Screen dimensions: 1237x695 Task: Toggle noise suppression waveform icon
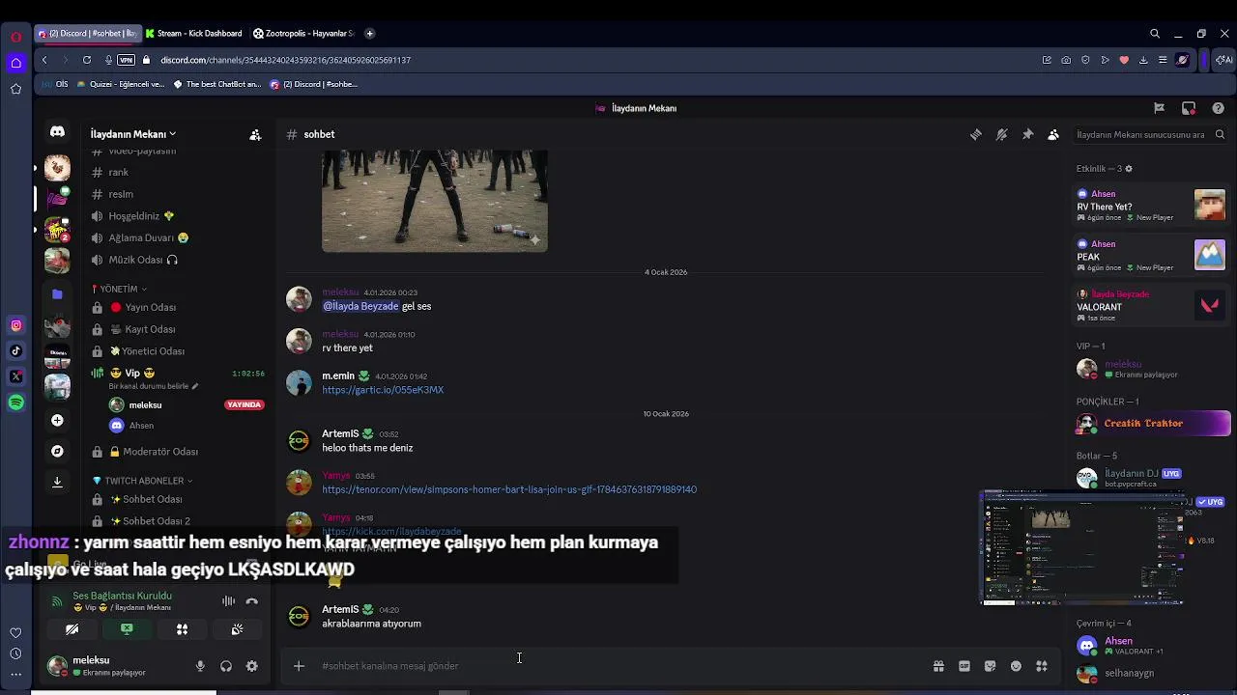click(228, 601)
